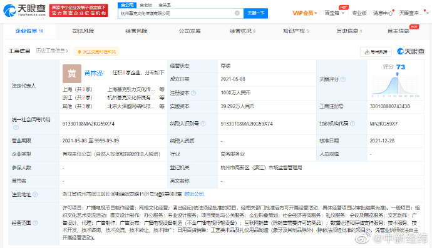The width and height of the screenshot is (432, 248).
Task: Switch to the 公司发展 tab
Action: (190, 31)
